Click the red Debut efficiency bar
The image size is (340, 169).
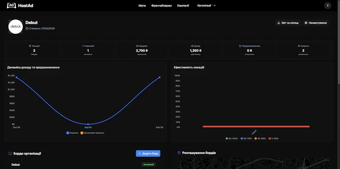pyautogui.click(x=256, y=127)
